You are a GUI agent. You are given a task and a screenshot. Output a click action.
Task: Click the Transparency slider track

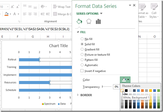point(107,86)
